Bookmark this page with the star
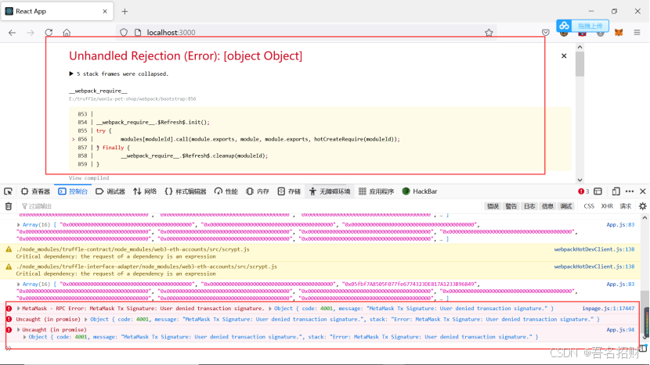 [x=489, y=32]
